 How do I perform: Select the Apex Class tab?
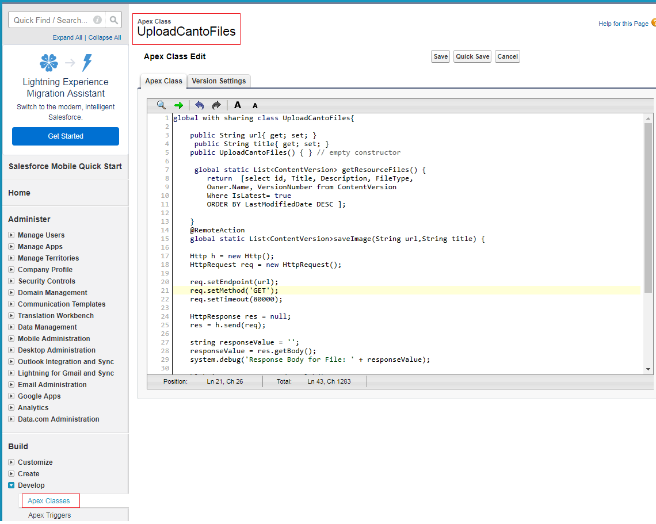[163, 81]
